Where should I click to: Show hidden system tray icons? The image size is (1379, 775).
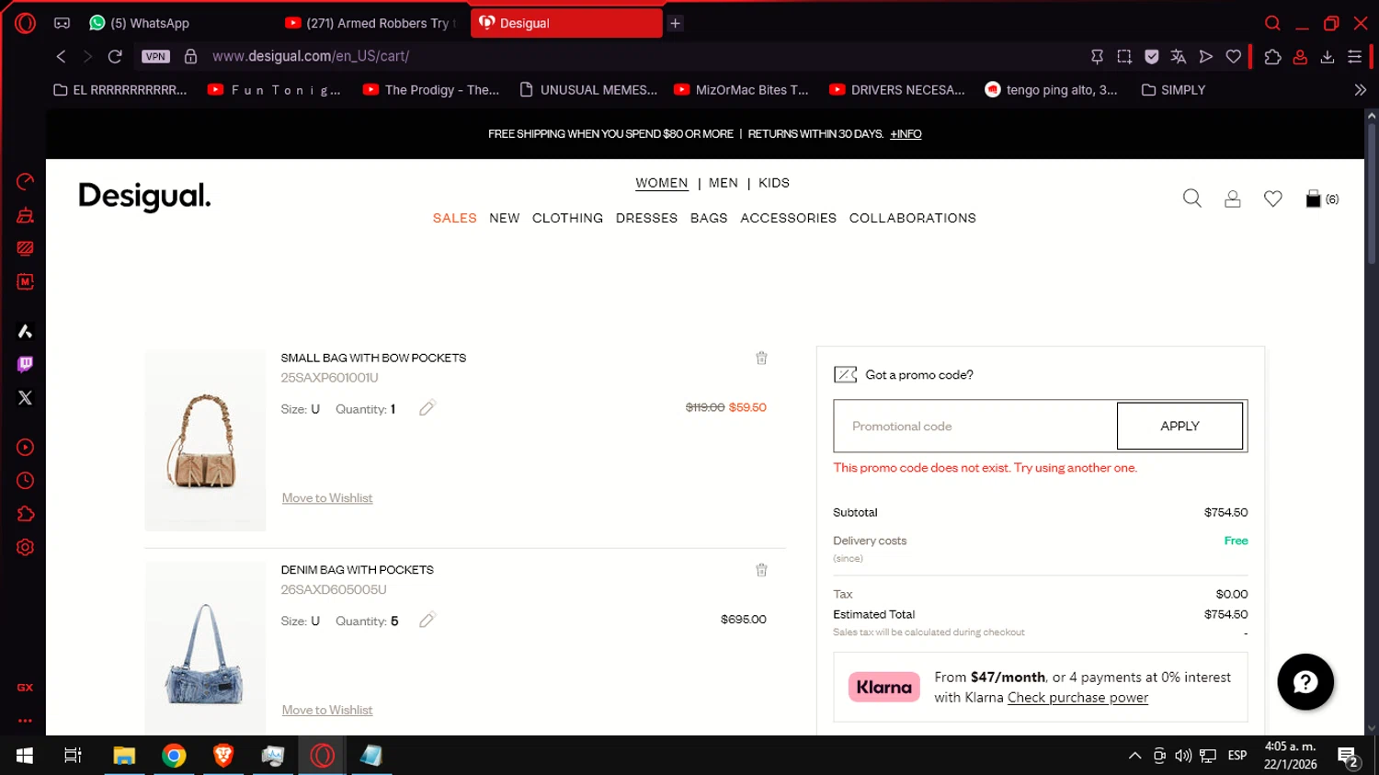(1134, 756)
